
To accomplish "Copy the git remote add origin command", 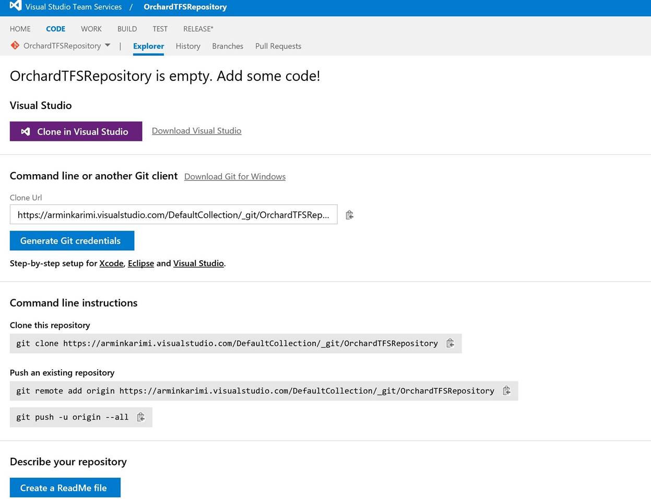I will point(506,391).
